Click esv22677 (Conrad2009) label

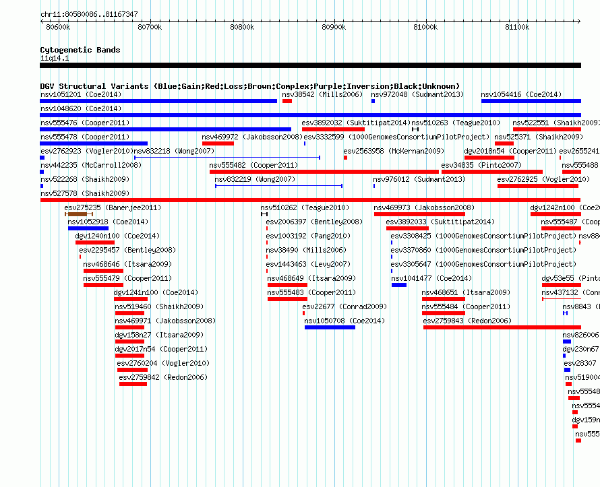coord(344,306)
